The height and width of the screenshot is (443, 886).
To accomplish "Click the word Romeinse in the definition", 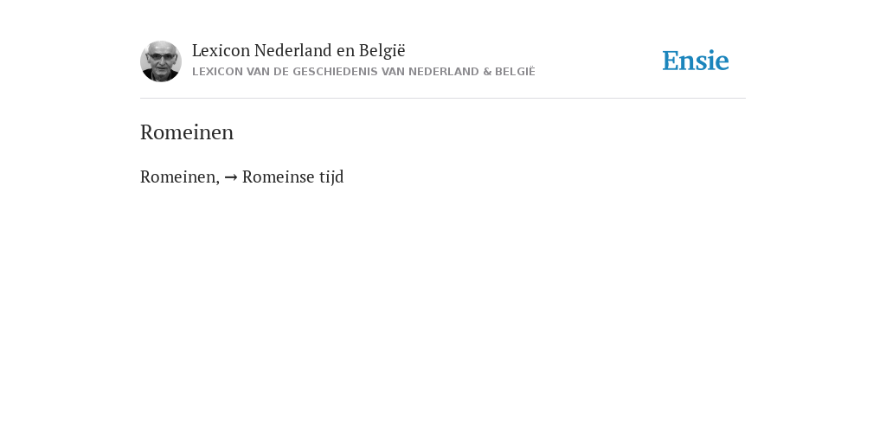I will [x=279, y=177].
